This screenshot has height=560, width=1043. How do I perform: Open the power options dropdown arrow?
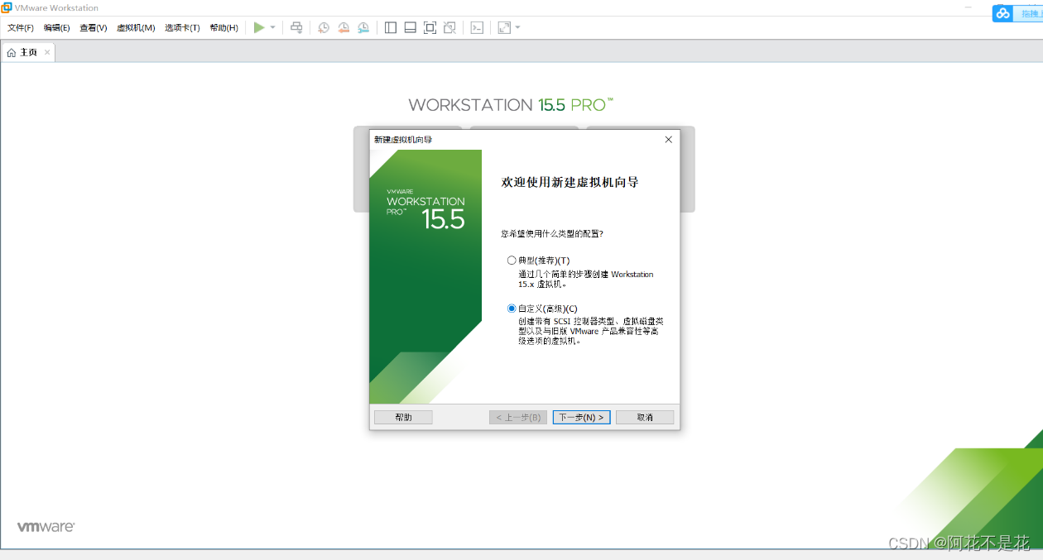click(x=273, y=27)
